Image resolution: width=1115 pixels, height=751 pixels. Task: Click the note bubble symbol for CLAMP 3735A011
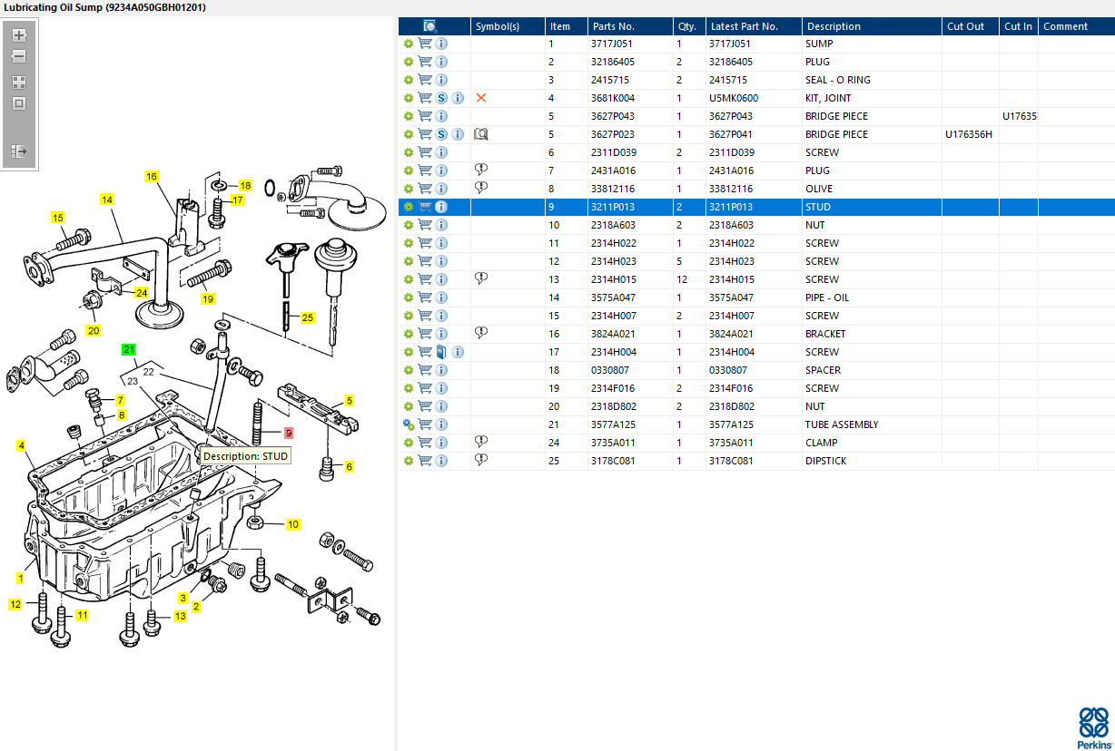[x=481, y=442]
